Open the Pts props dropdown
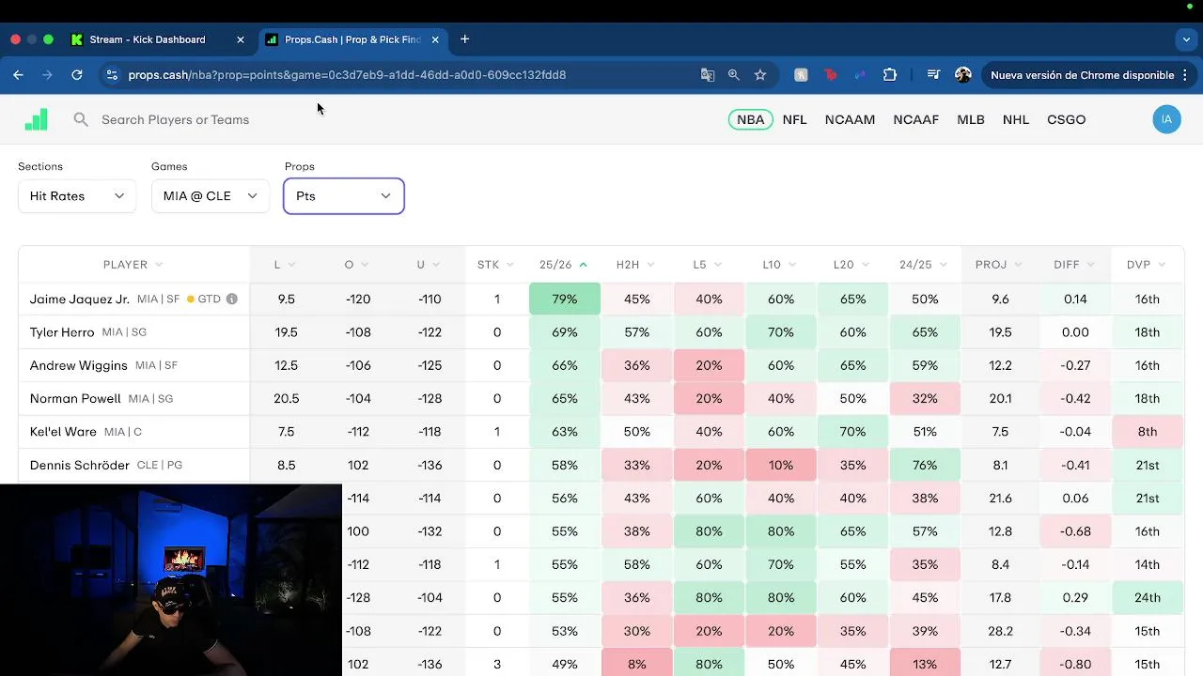The height and width of the screenshot is (676, 1203). click(344, 195)
